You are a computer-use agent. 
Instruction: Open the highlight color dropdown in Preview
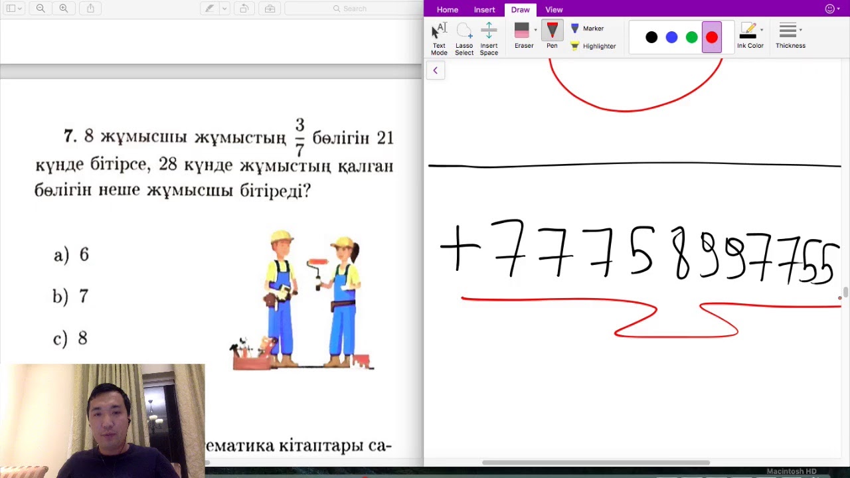tap(224, 9)
